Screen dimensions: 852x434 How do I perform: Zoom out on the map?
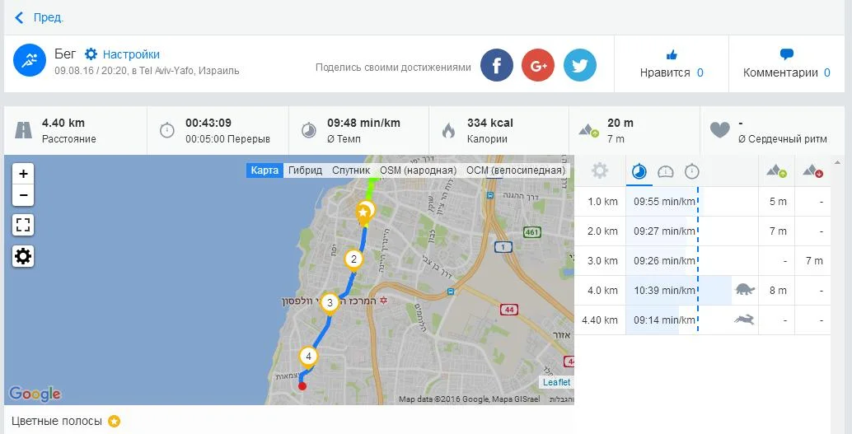pyautogui.click(x=23, y=195)
